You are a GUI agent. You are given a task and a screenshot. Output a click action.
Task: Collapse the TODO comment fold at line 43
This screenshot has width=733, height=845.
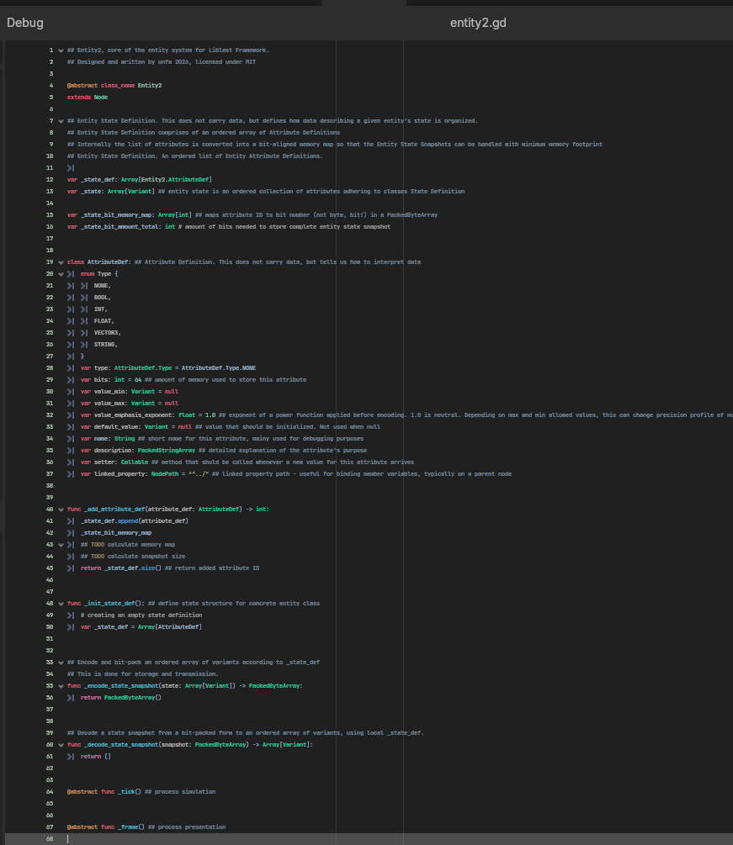(61, 545)
